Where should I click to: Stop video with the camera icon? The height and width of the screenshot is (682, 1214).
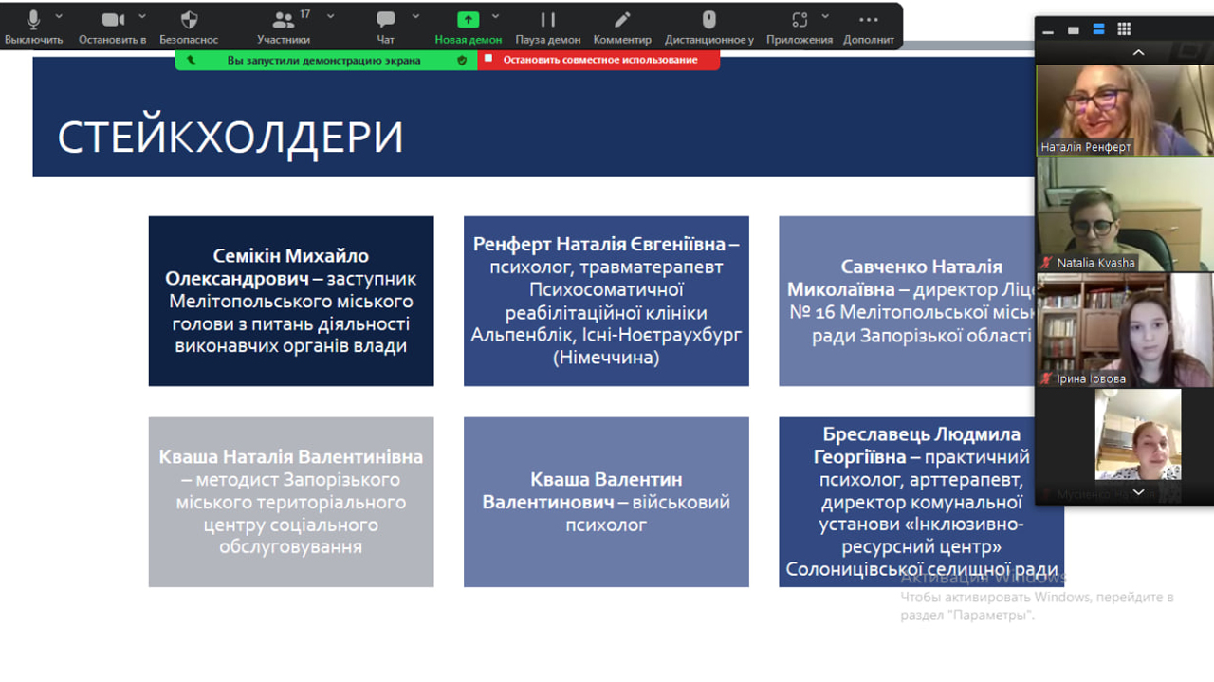(113, 21)
